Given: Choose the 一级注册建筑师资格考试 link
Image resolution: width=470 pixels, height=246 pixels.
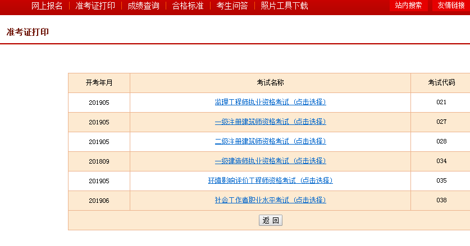Looking at the screenshot, I should point(270,122).
